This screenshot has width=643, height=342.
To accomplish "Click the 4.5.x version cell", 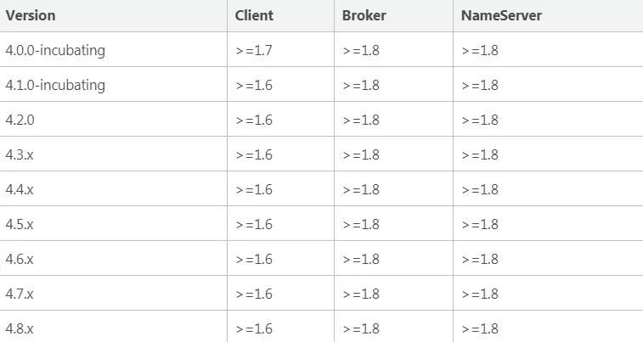I will pyautogui.click(x=20, y=224).
